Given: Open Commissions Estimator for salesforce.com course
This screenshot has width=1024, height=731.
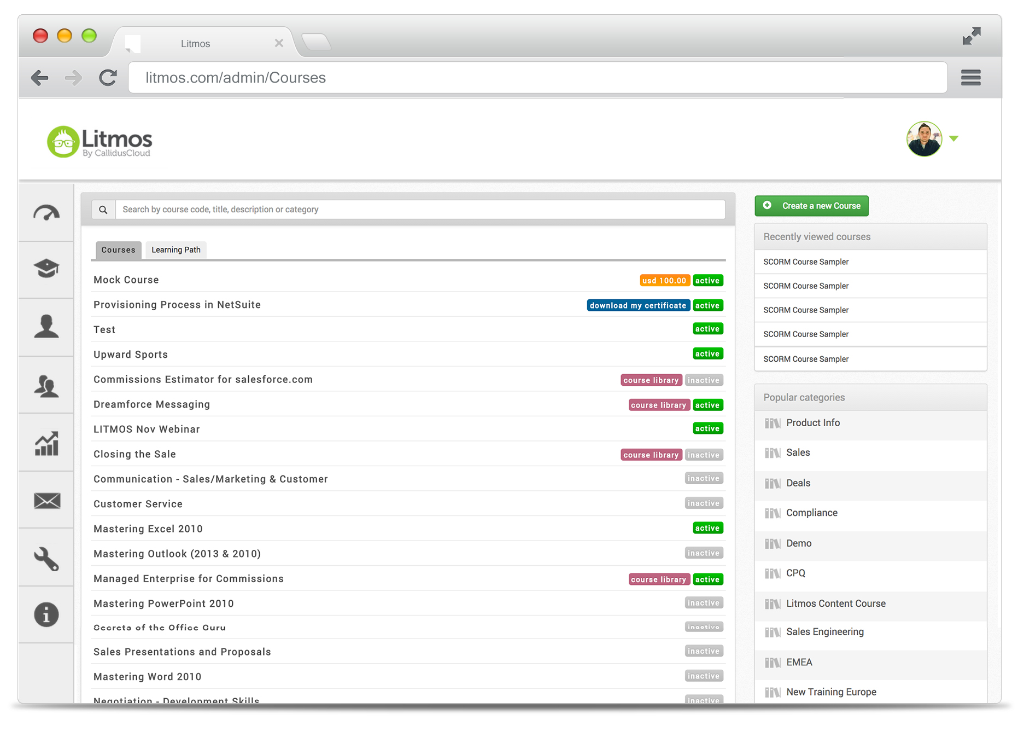Looking at the screenshot, I should (x=203, y=380).
